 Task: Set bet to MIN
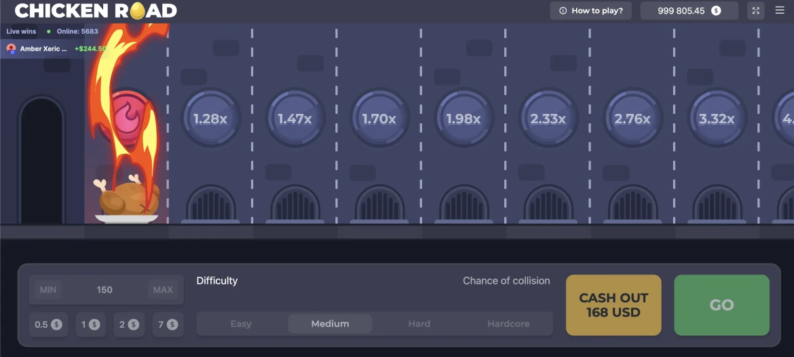pyautogui.click(x=48, y=290)
